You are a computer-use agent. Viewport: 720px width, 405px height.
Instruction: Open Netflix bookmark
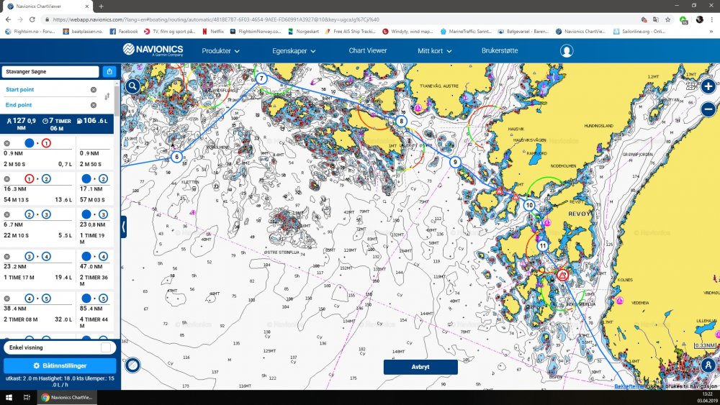213,32
